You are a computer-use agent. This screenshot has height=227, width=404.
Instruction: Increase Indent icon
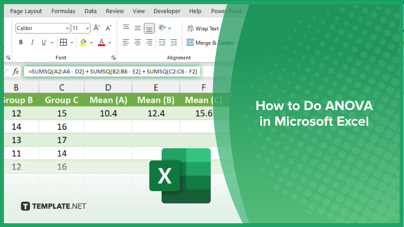pyautogui.click(x=174, y=42)
